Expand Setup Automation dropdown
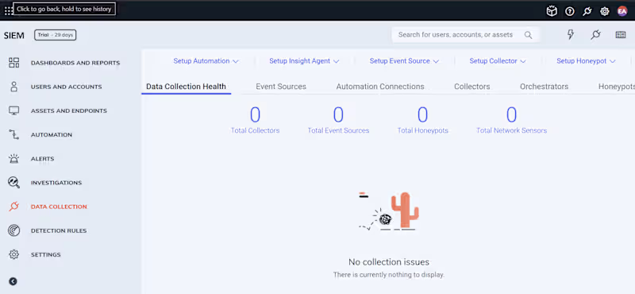This screenshot has height=294, width=635. [x=206, y=61]
